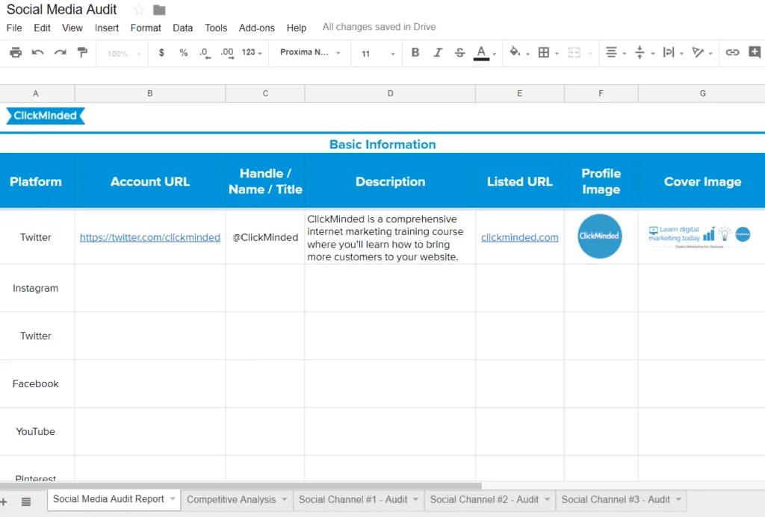Open the borders tool
Viewport: 765px width, 517px height.
point(544,53)
